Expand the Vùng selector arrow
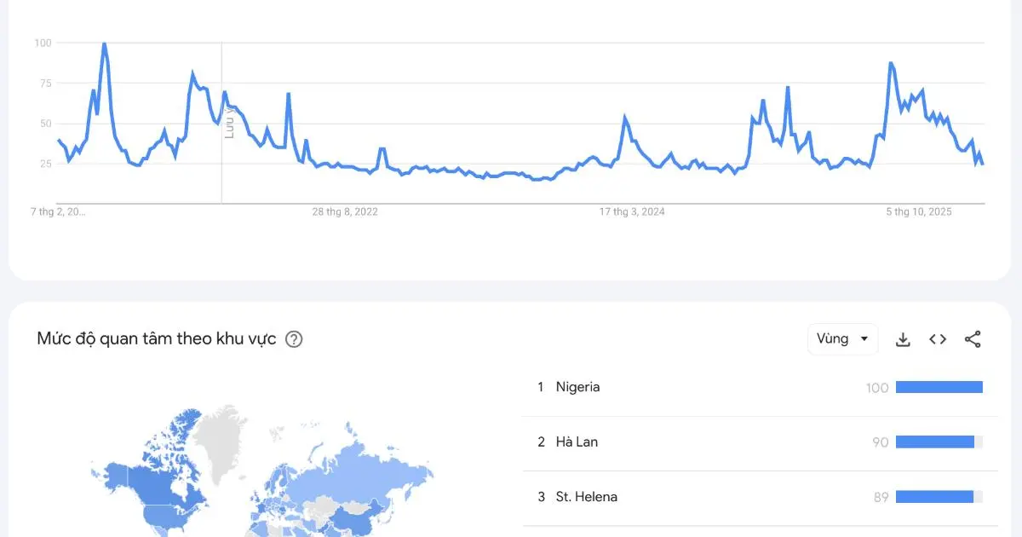The height and width of the screenshot is (537, 1022). coord(866,338)
